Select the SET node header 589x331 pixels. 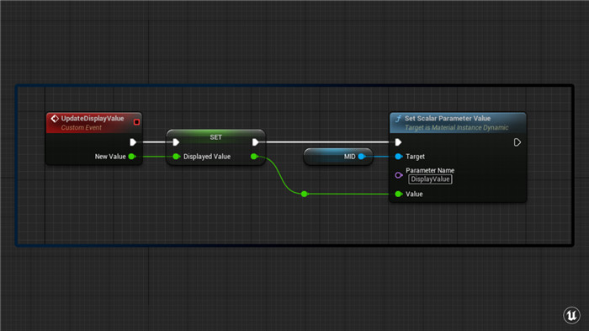click(215, 137)
